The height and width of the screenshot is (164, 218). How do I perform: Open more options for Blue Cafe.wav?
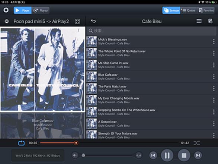click(x=214, y=77)
